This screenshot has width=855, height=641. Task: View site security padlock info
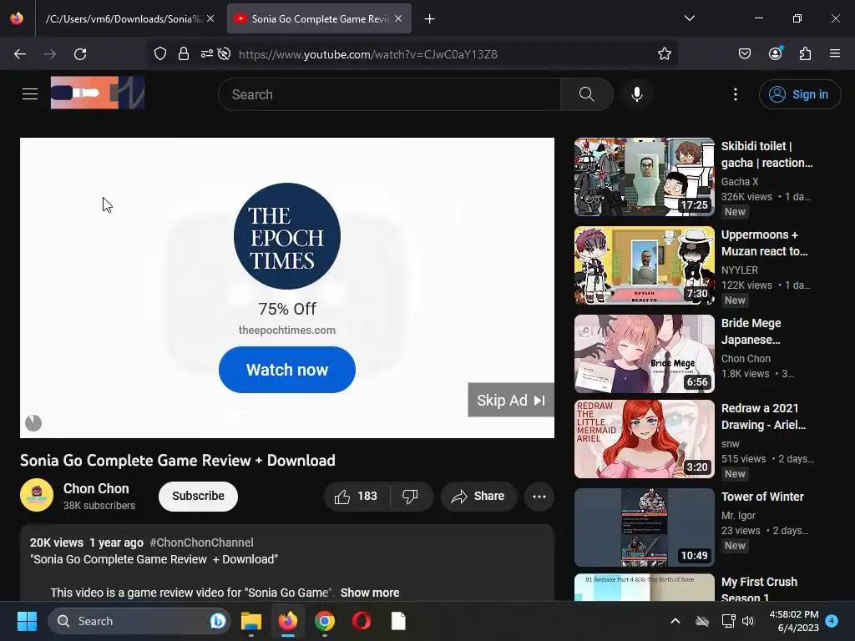point(184,54)
